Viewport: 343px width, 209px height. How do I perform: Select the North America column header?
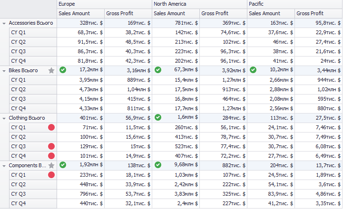pyautogui.click(x=199, y=4)
